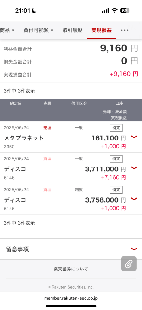
Task: Switch to the 取引履歴 tab
Action: point(73,31)
